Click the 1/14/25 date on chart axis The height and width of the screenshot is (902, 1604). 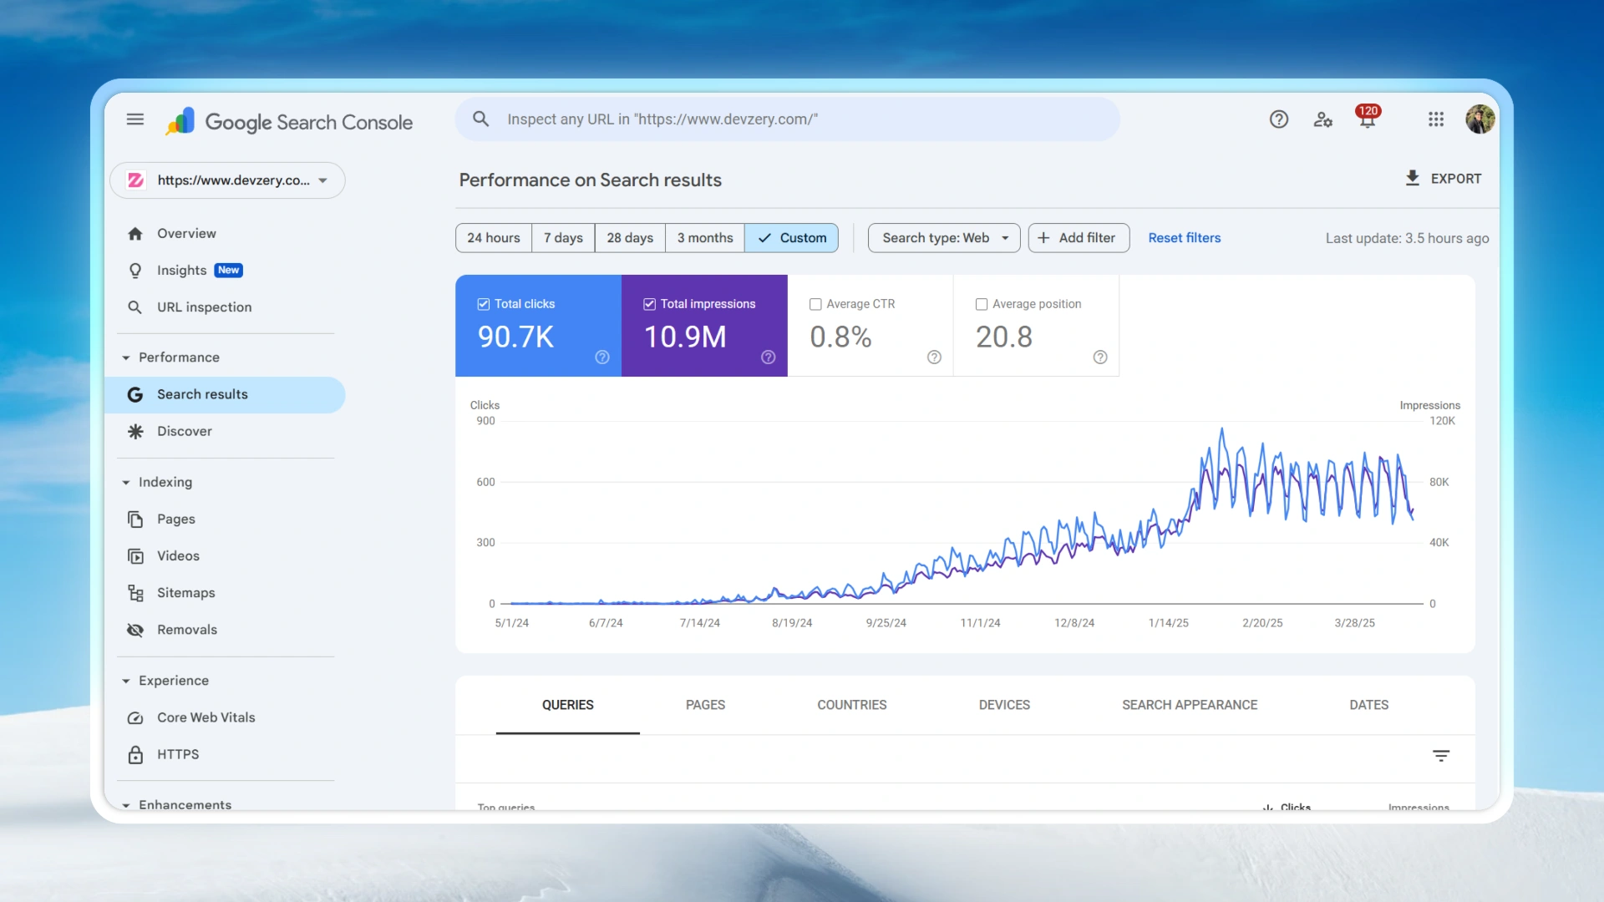pos(1168,623)
